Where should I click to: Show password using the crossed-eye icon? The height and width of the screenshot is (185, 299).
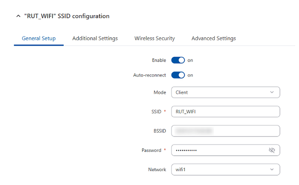272,150
